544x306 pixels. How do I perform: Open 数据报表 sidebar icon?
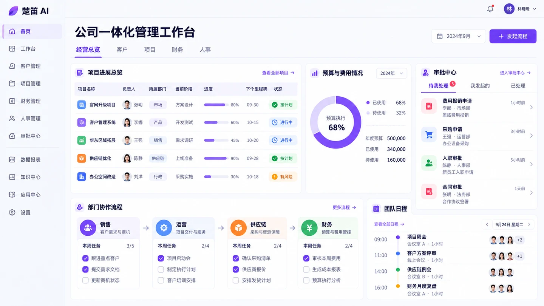tap(12, 159)
